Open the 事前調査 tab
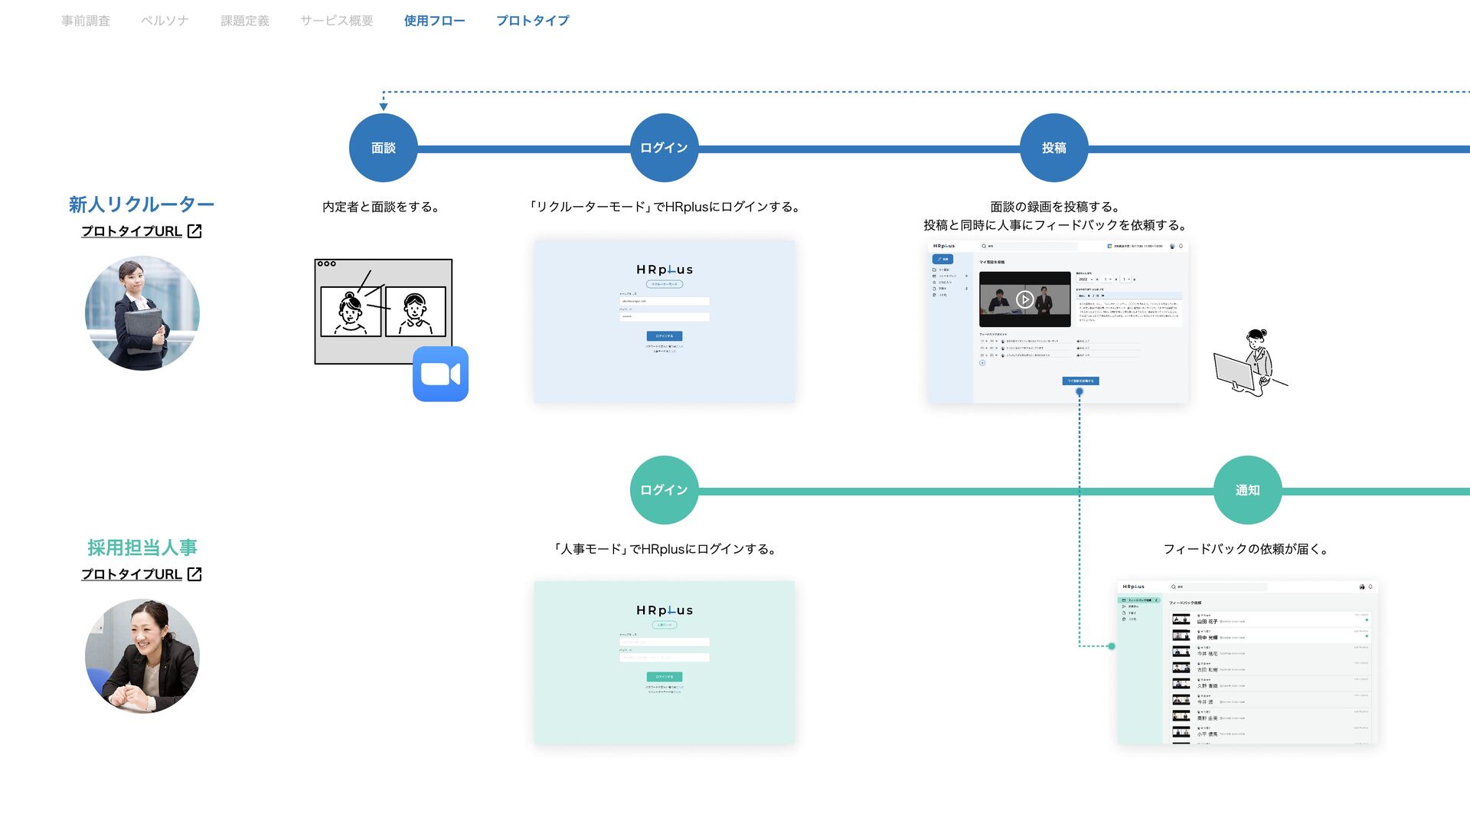 point(86,21)
